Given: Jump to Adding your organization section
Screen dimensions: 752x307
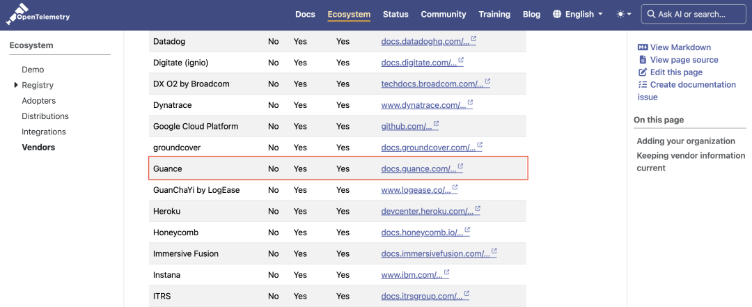Looking at the screenshot, I should coord(686,141).
